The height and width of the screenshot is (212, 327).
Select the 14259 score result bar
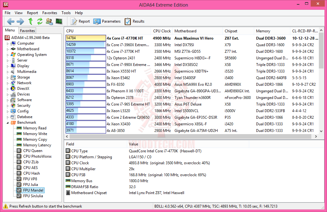86,45
